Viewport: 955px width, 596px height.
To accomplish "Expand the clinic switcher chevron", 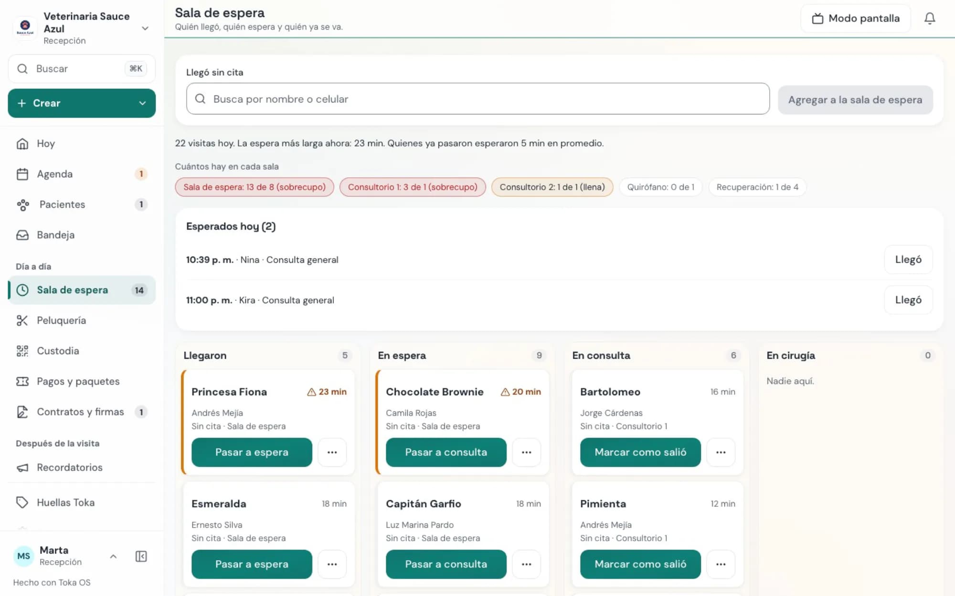I will [145, 29].
